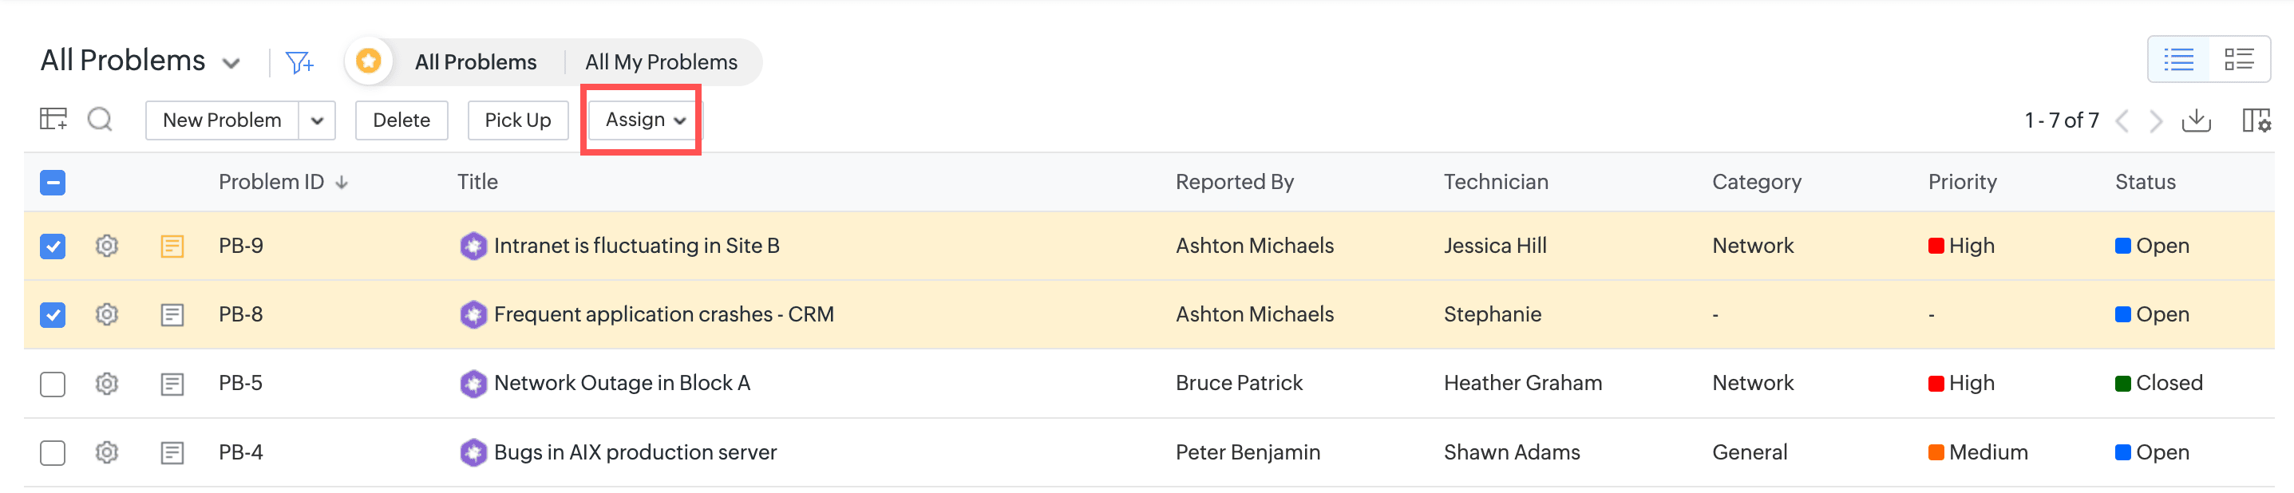This screenshot has height=493, width=2294.
Task: Click the Delete button
Action: point(401,120)
